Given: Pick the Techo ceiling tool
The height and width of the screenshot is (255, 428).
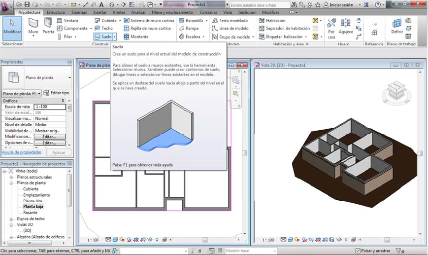Looking at the screenshot, I should coord(104,28).
